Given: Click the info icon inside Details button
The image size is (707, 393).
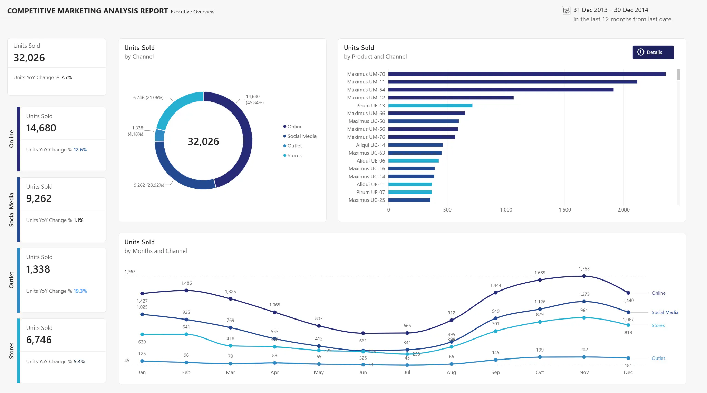Looking at the screenshot, I should pos(641,52).
